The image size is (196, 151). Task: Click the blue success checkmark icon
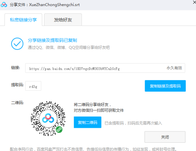[x=17, y=44]
